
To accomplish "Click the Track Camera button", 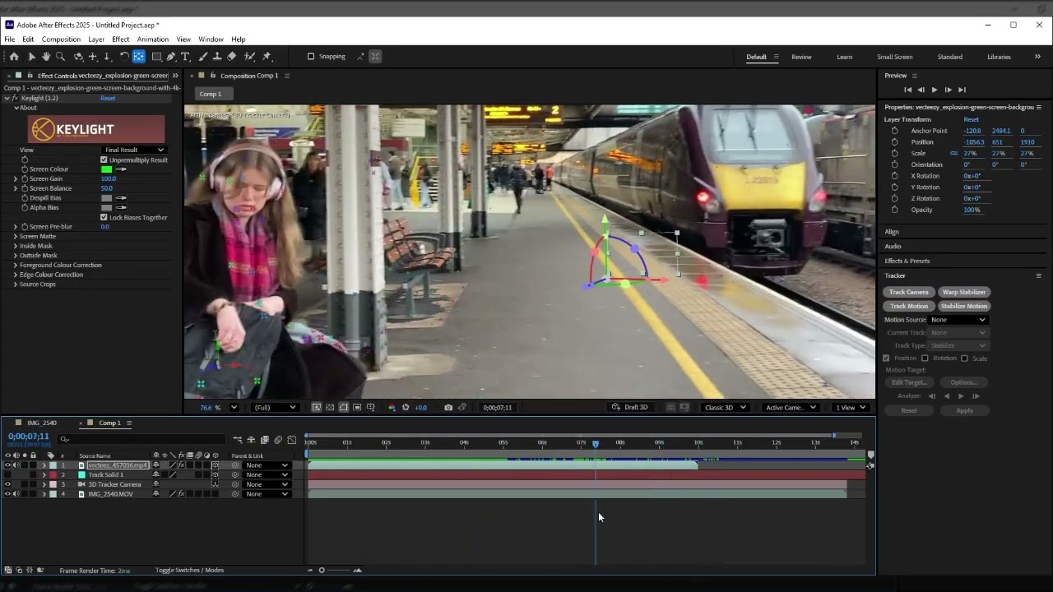I will tap(908, 292).
